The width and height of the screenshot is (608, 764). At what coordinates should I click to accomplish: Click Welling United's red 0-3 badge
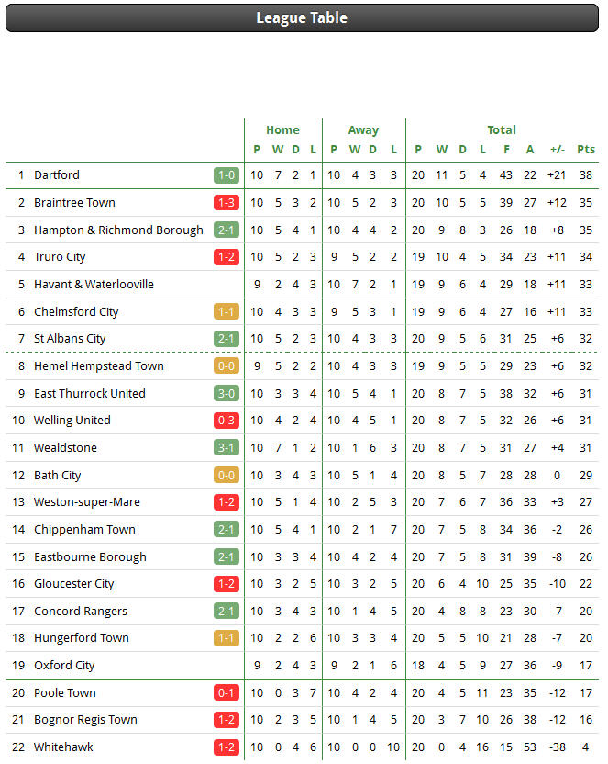pos(227,421)
